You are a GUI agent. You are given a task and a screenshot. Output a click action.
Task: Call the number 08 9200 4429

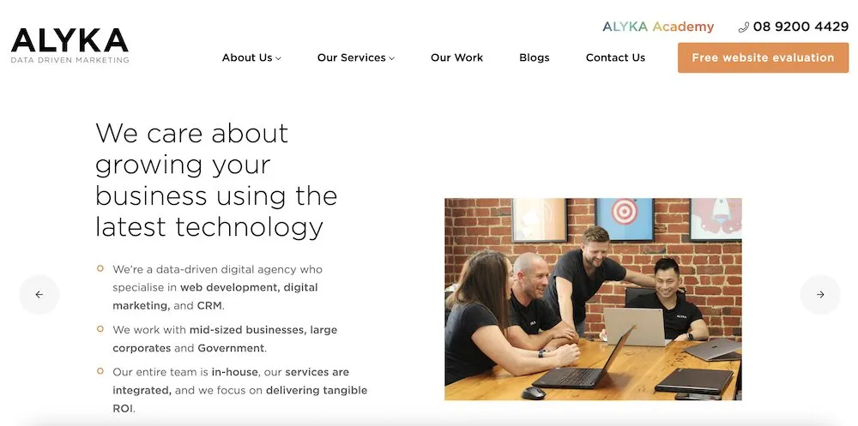(x=801, y=27)
